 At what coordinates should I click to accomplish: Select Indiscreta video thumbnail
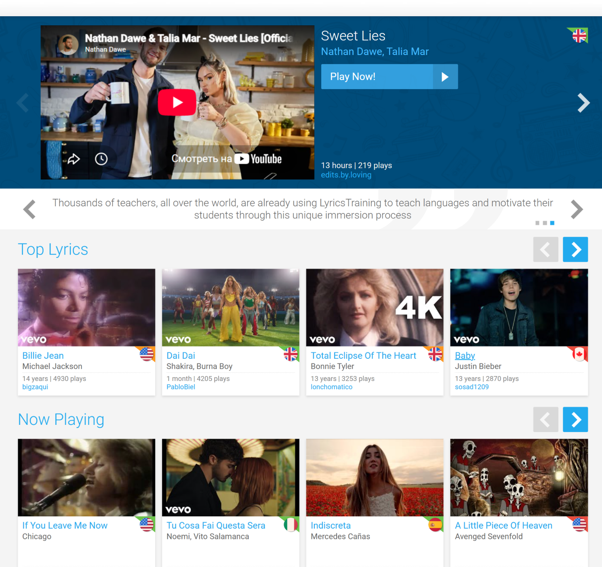click(375, 478)
